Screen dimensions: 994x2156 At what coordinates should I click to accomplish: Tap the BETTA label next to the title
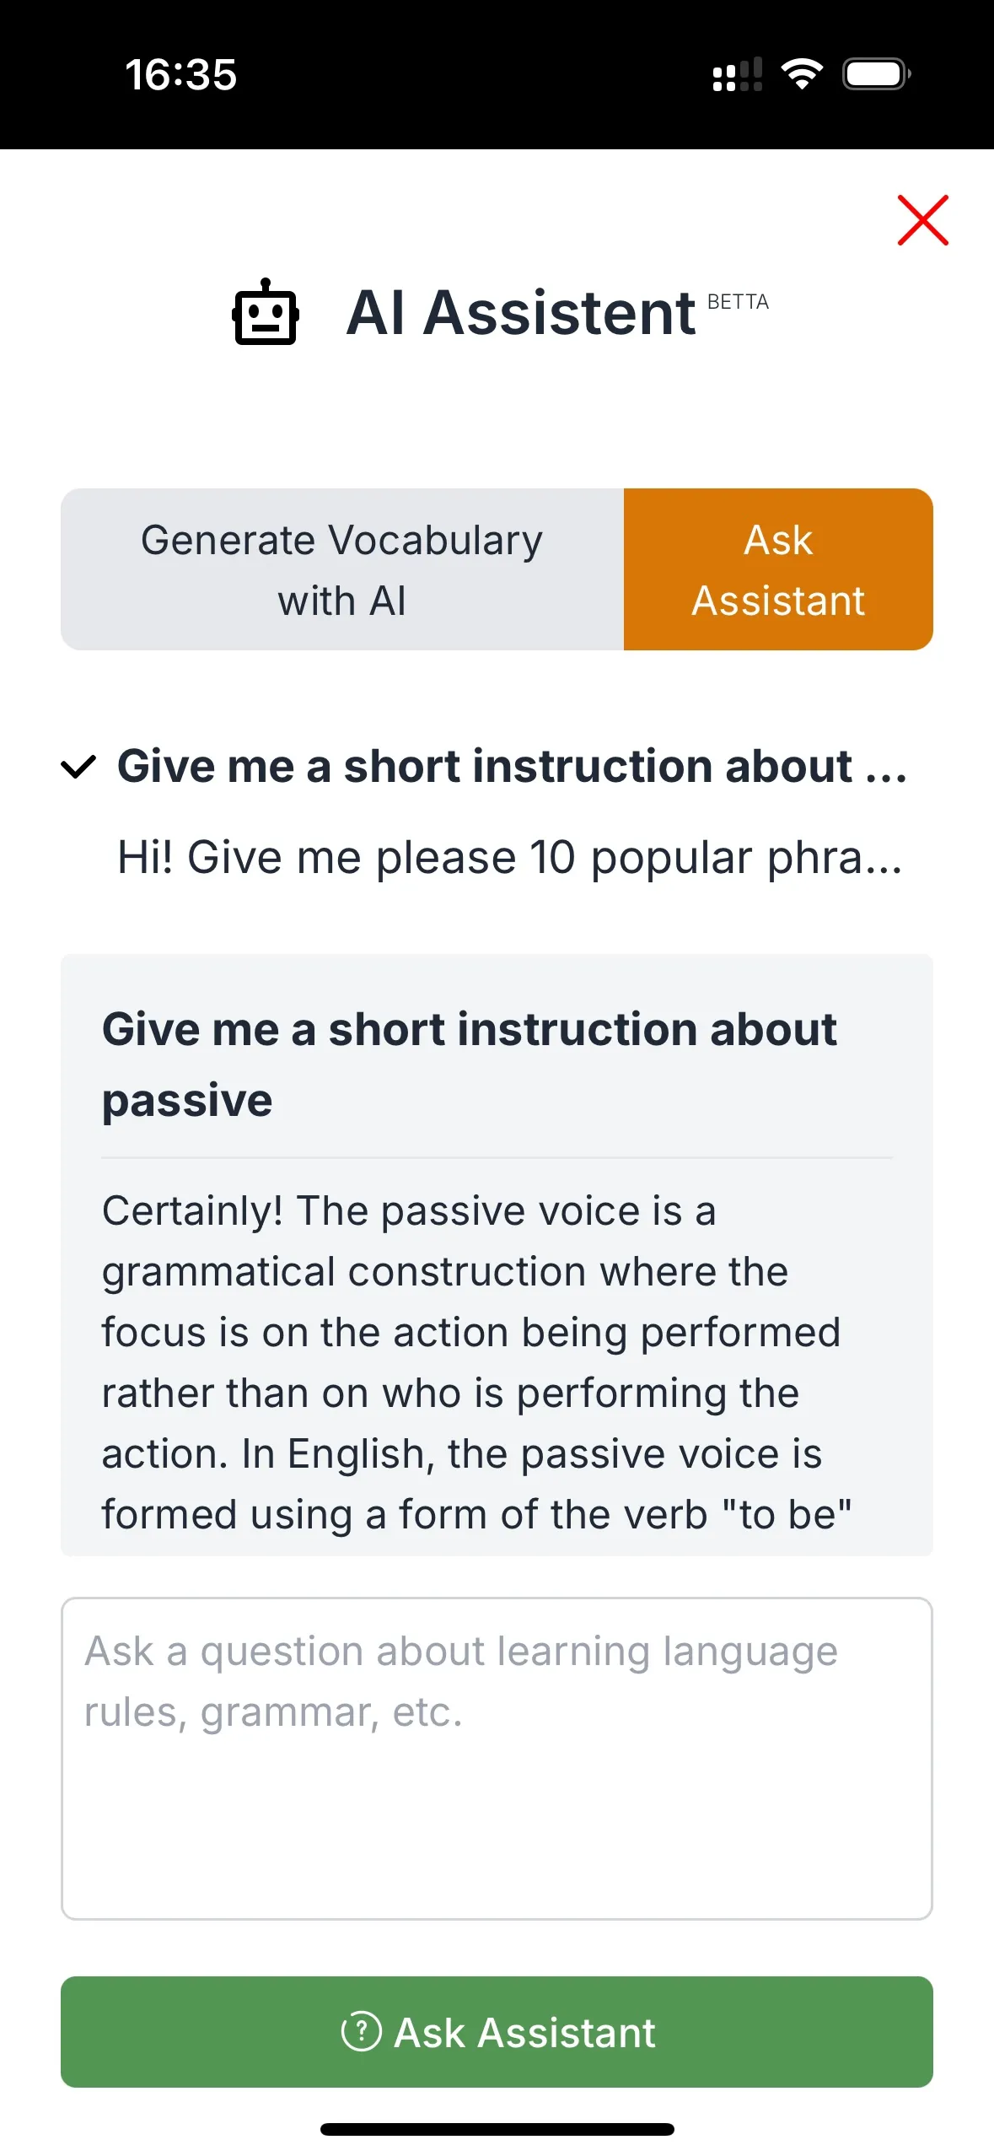tap(738, 302)
